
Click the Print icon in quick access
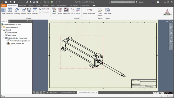coord(30,2)
